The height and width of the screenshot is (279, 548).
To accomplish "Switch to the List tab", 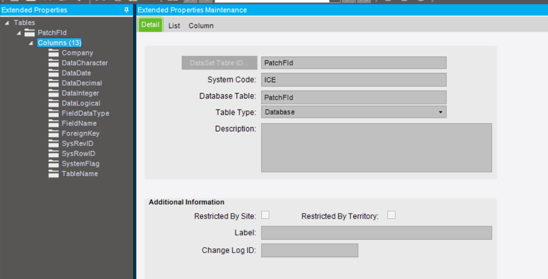I will [174, 25].
